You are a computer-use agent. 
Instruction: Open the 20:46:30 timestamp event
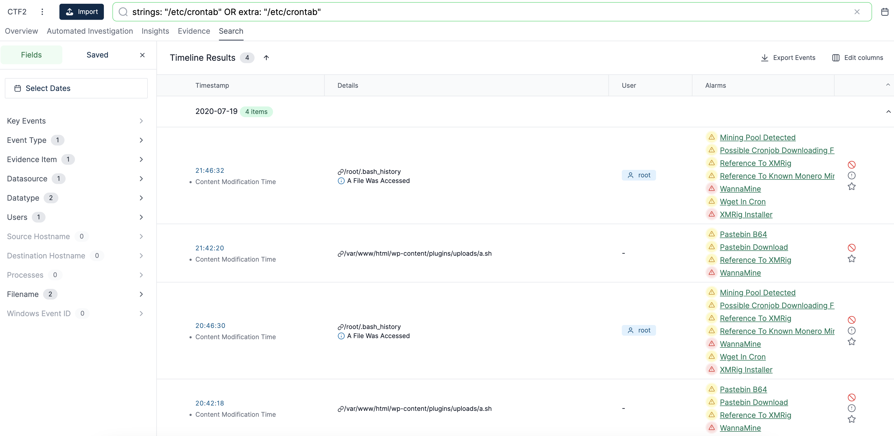[210, 326]
